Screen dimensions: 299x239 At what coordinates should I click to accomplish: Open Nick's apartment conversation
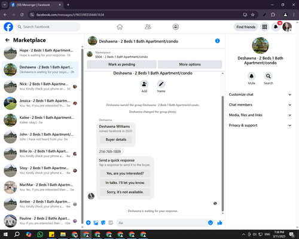[41, 87]
